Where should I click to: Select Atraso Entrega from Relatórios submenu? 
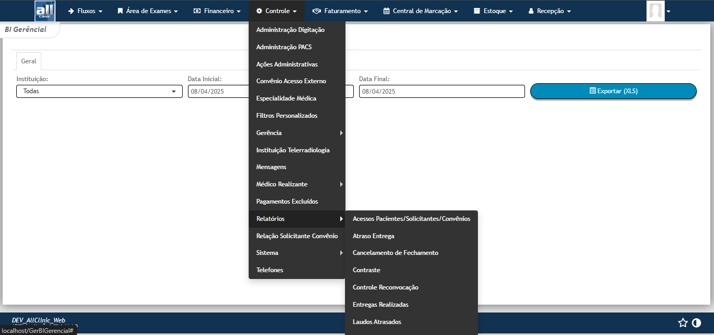coord(373,236)
